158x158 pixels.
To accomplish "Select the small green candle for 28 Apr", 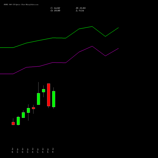I will 44,91.
